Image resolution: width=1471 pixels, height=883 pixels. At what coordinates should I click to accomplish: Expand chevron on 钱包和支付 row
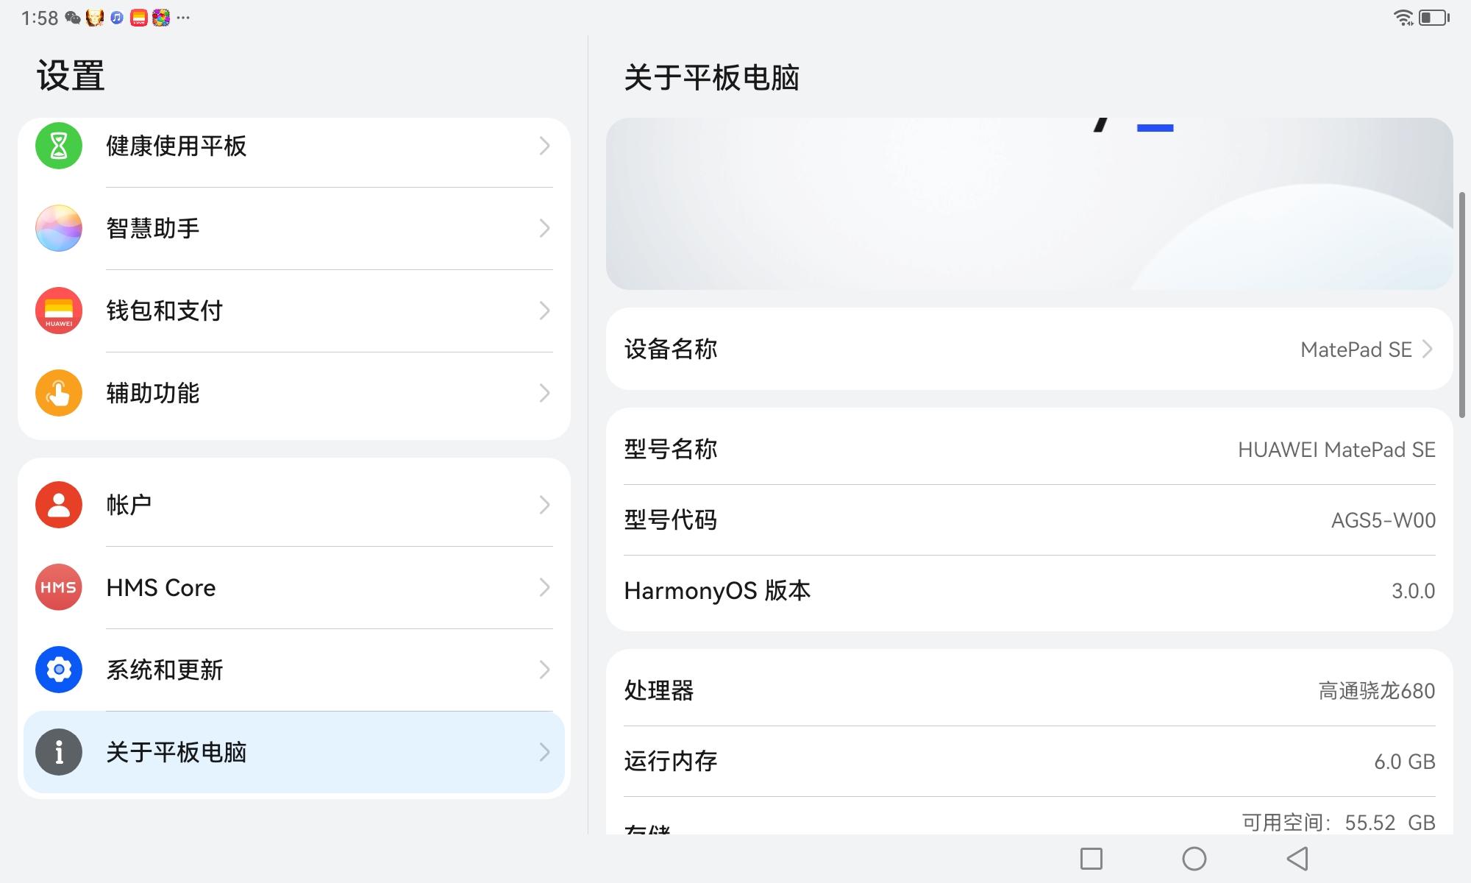coord(544,311)
